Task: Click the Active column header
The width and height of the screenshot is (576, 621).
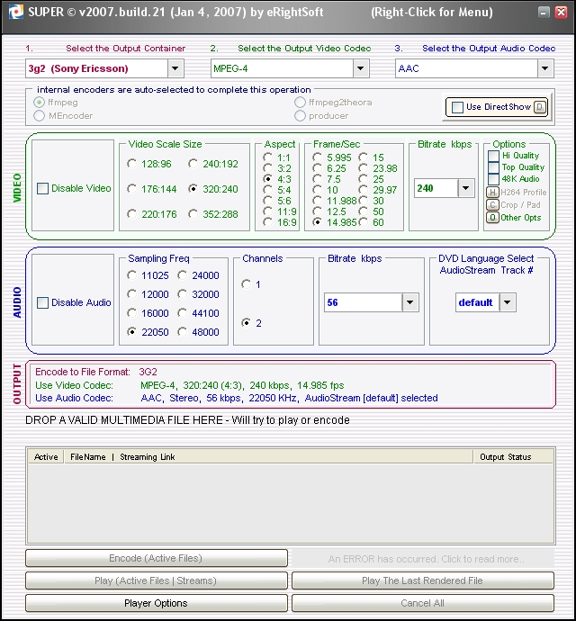Action: pos(46,456)
